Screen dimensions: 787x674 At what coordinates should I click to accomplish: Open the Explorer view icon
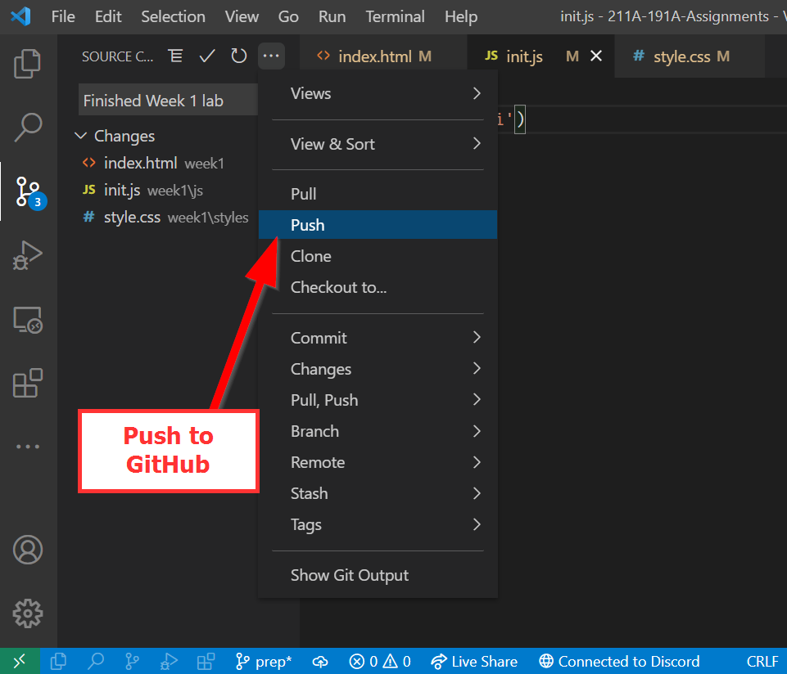click(28, 64)
